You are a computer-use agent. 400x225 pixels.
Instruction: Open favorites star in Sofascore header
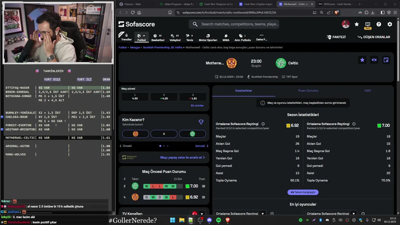(x=357, y=24)
